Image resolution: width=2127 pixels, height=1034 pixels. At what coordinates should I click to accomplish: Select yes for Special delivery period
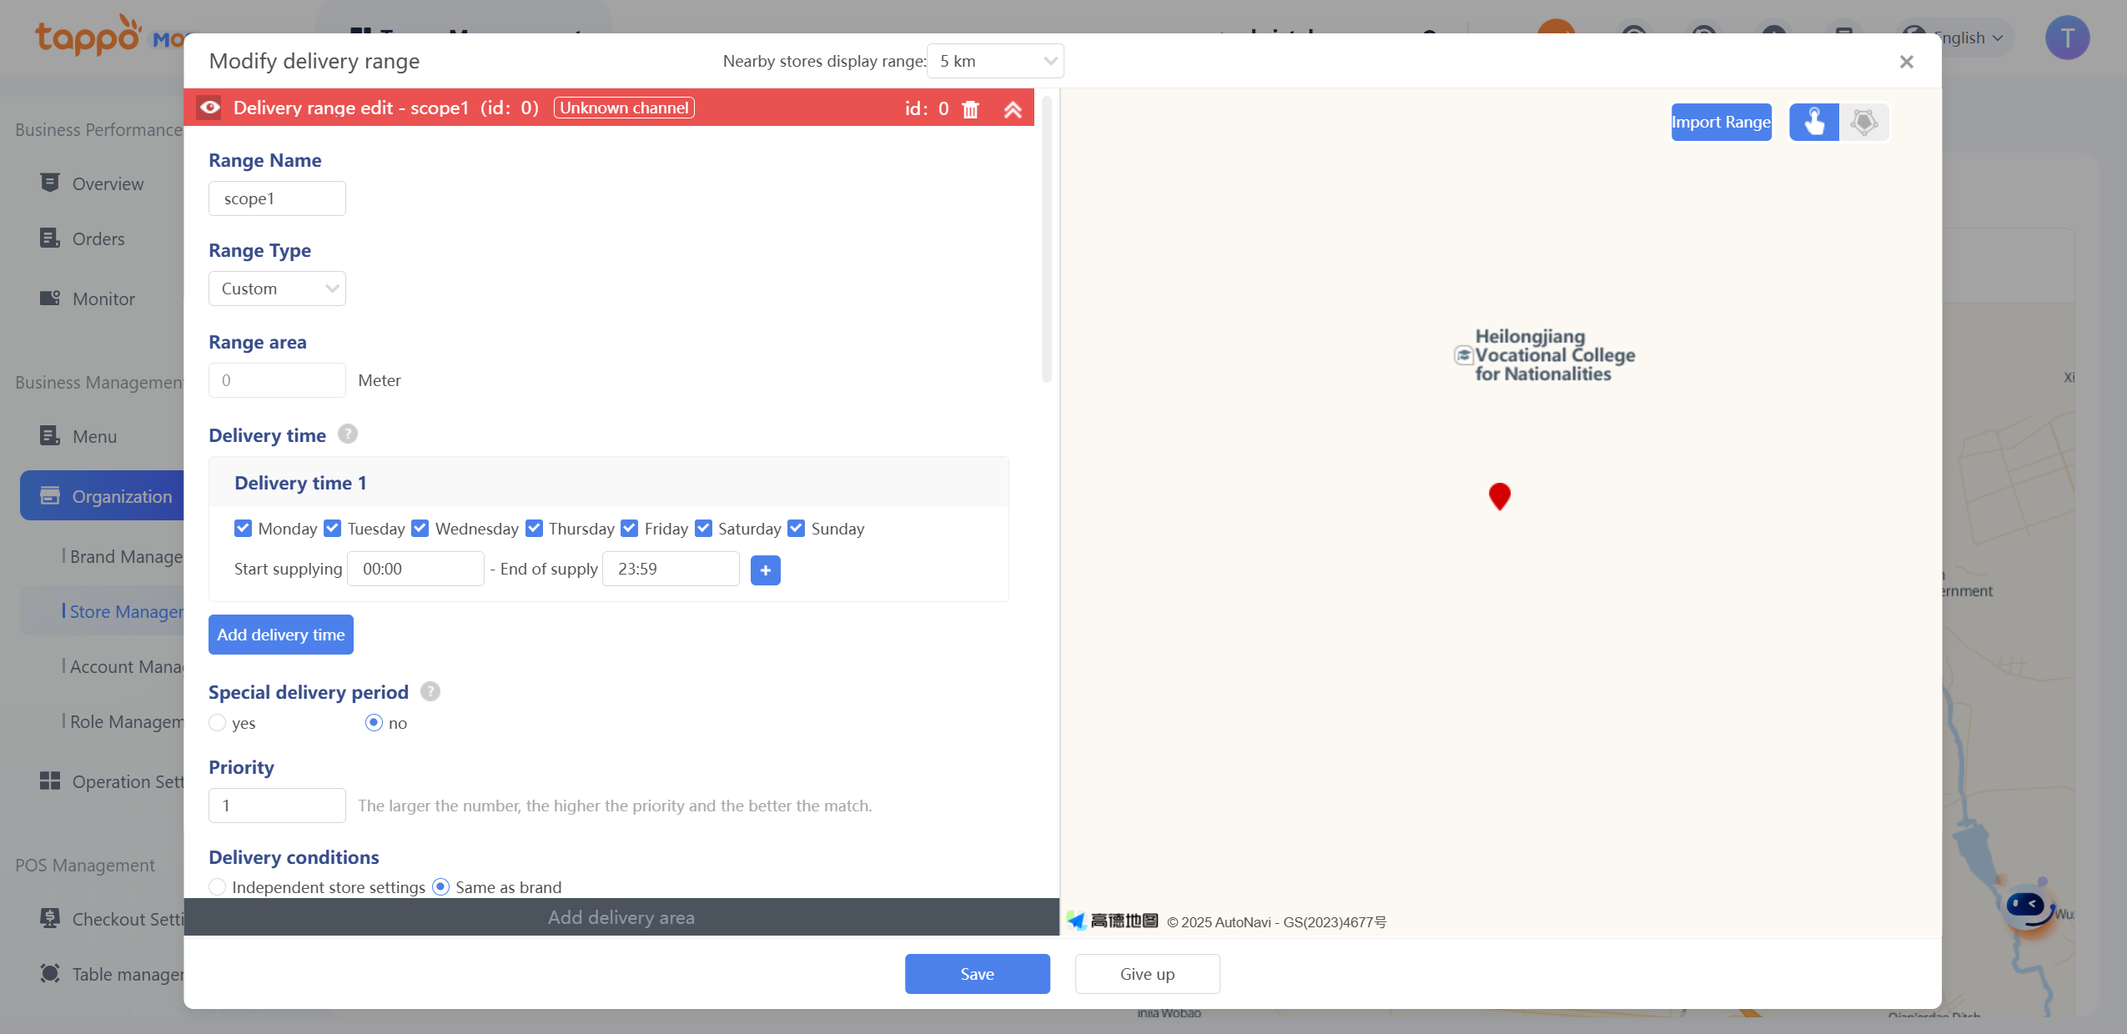[x=218, y=723]
